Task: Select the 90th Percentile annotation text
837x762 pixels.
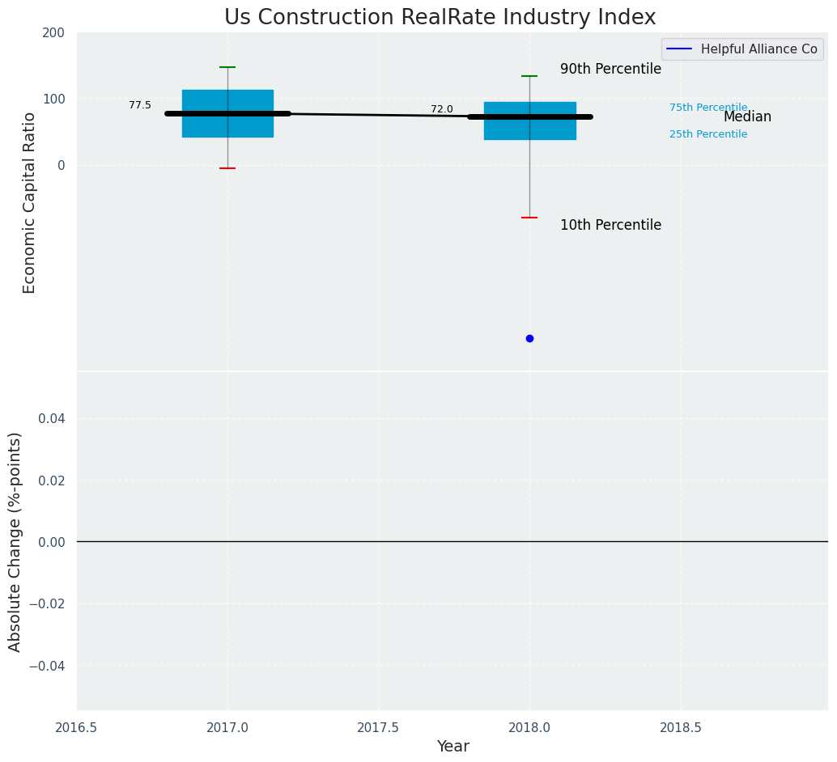Action: 610,70
